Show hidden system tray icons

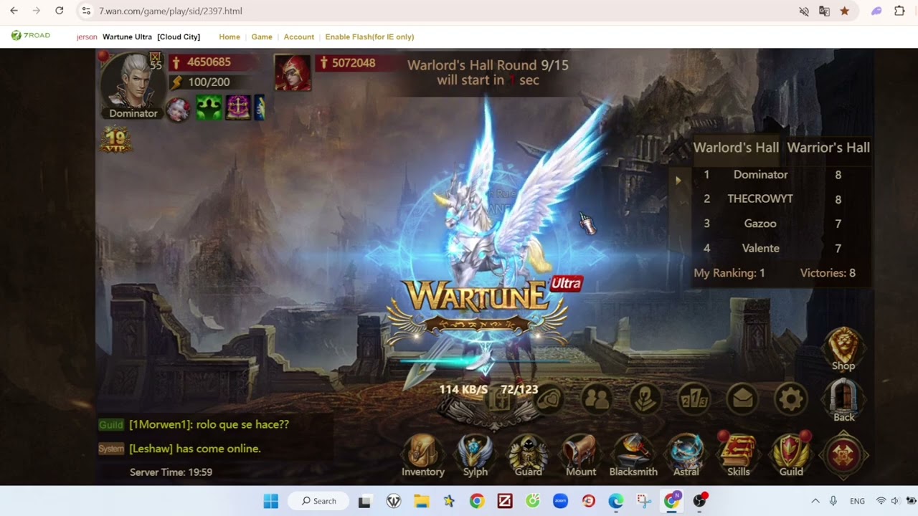coord(815,501)
